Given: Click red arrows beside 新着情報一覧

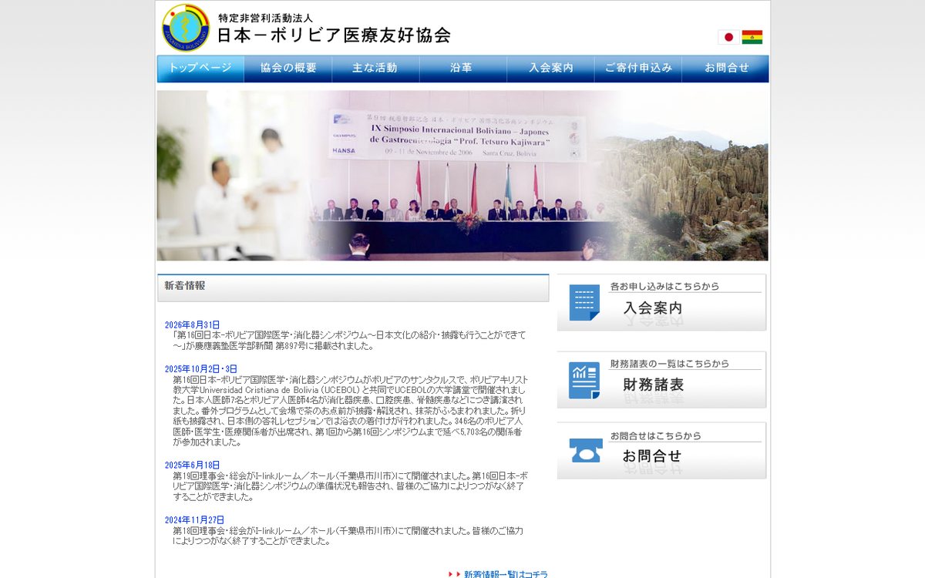Looking at the screenshot, I should pyautogui.click(x=455, y=574).
